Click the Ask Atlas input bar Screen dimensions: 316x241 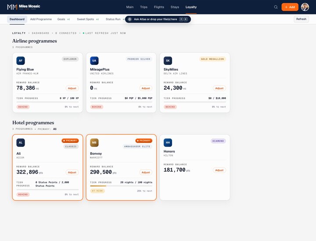click(x=158, y=19)
